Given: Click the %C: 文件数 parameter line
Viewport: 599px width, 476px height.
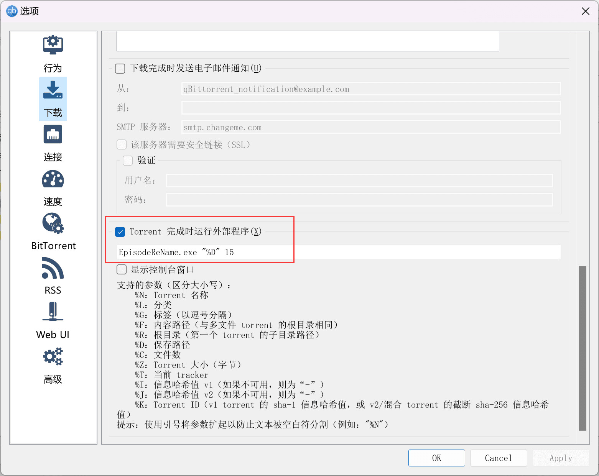Looking at the screenshot, I should [158, 355].
